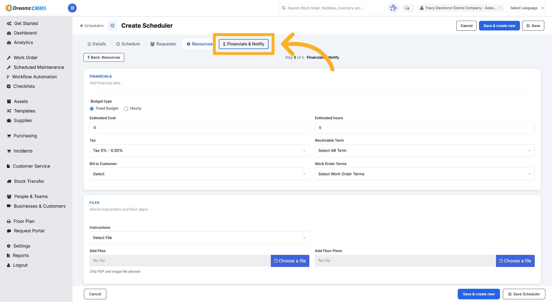Click the Request Portal speech bubble icon
This screenshot has width=552, height=302.
coord(9,231)
